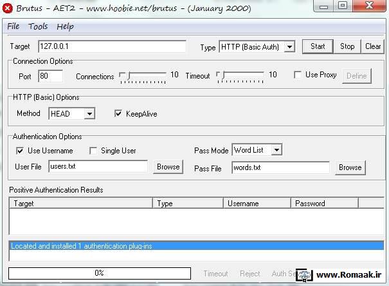Click the User File field with users.txt

[x=98, y=166]
